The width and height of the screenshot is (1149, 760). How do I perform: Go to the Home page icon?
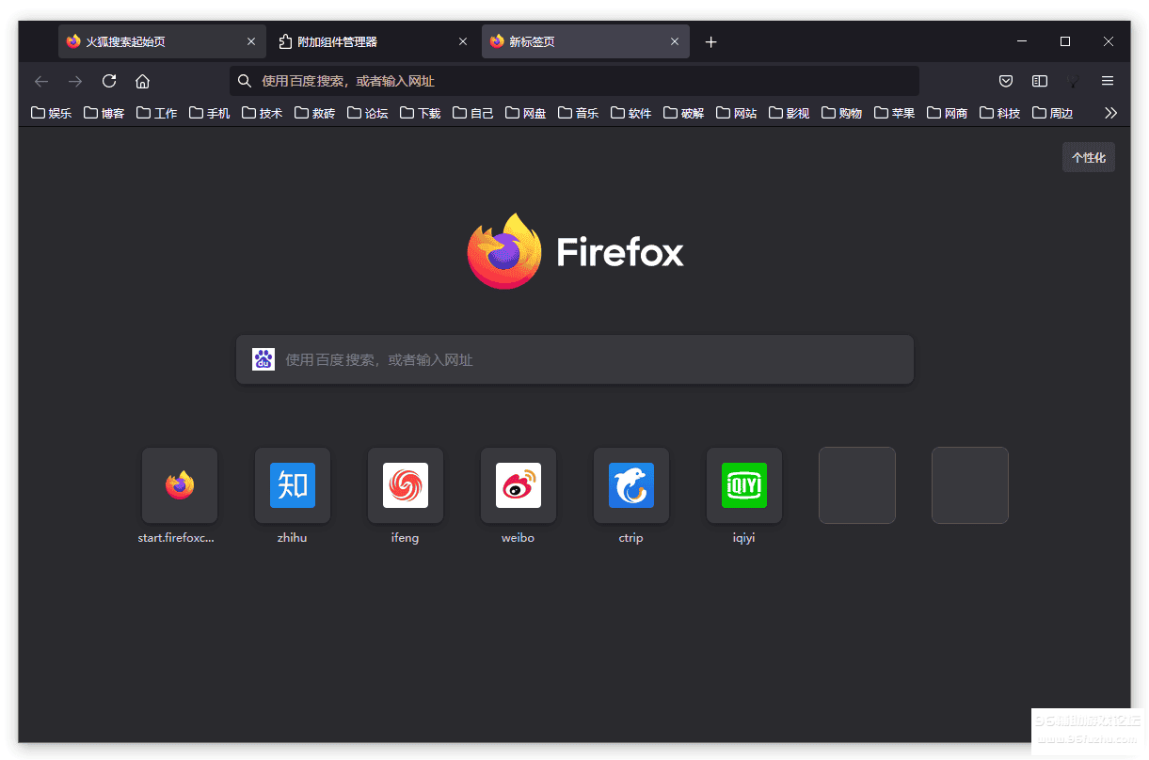[x=142, y=81]
